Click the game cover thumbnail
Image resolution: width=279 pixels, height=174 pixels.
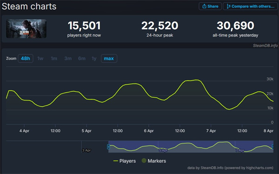pos(27,29)
